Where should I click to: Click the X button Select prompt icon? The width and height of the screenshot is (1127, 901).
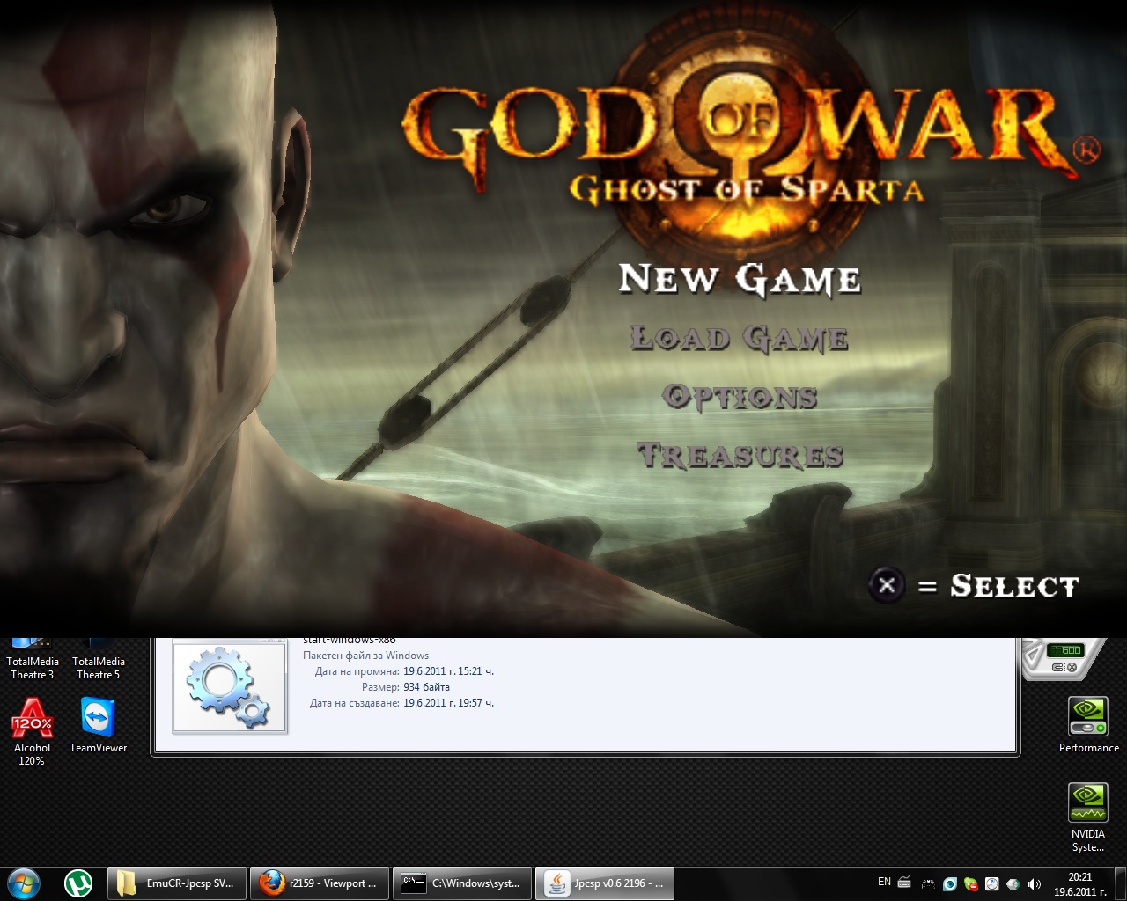click(x=887, y=585)
